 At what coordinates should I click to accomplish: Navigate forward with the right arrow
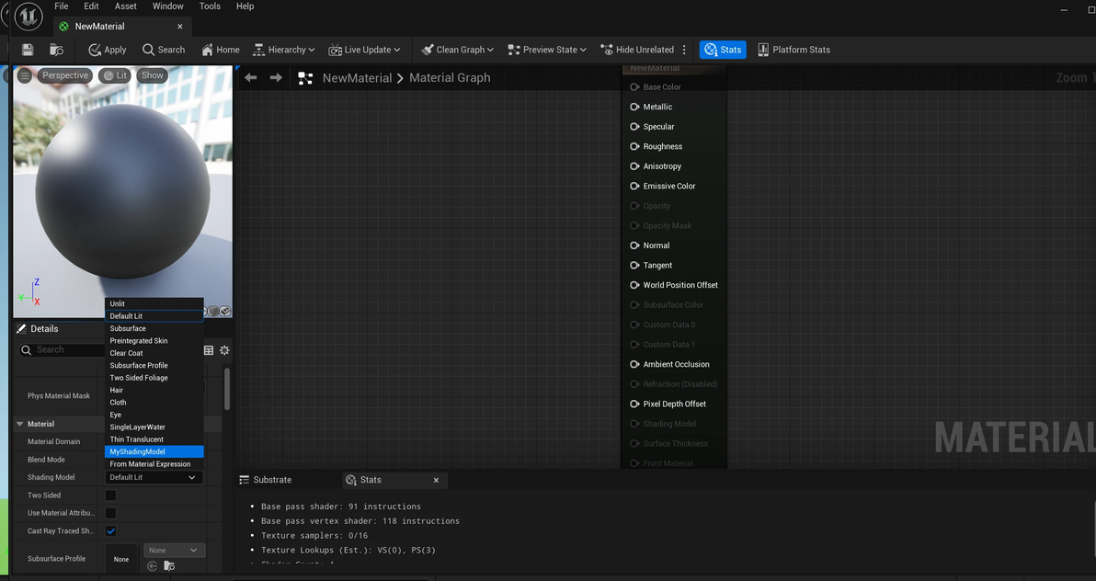point(276,77)
